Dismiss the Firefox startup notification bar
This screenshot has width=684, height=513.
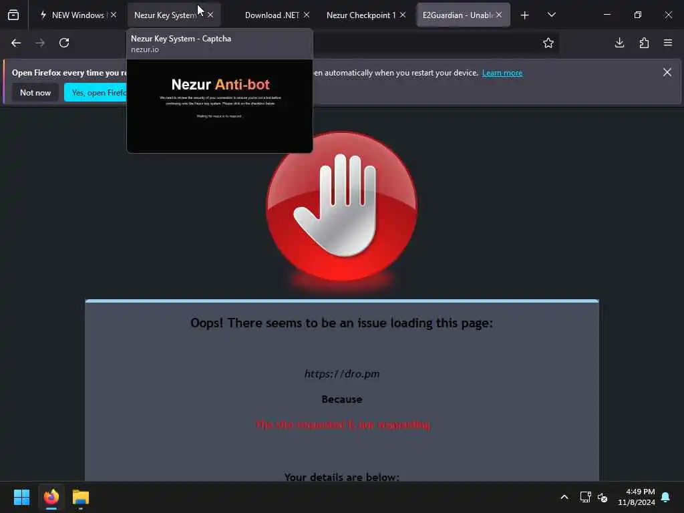tap(667, 72)
